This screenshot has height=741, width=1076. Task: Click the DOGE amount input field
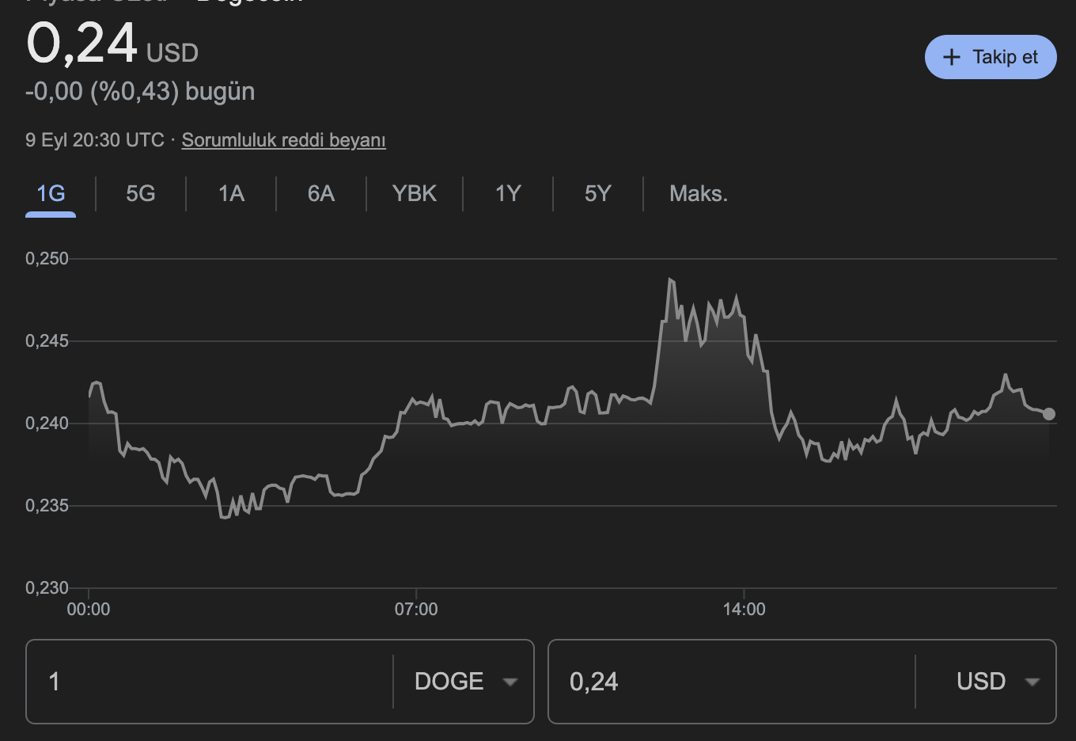[210, 682]
